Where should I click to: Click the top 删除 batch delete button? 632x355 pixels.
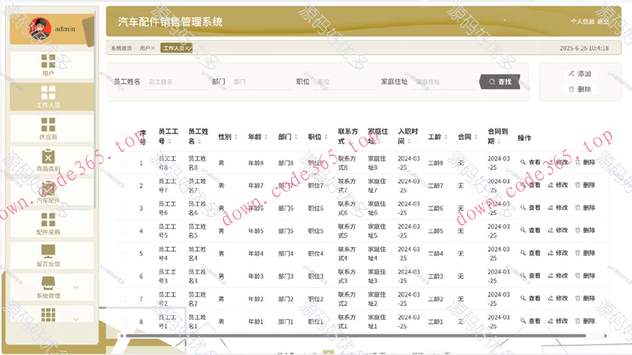point(580,90)
